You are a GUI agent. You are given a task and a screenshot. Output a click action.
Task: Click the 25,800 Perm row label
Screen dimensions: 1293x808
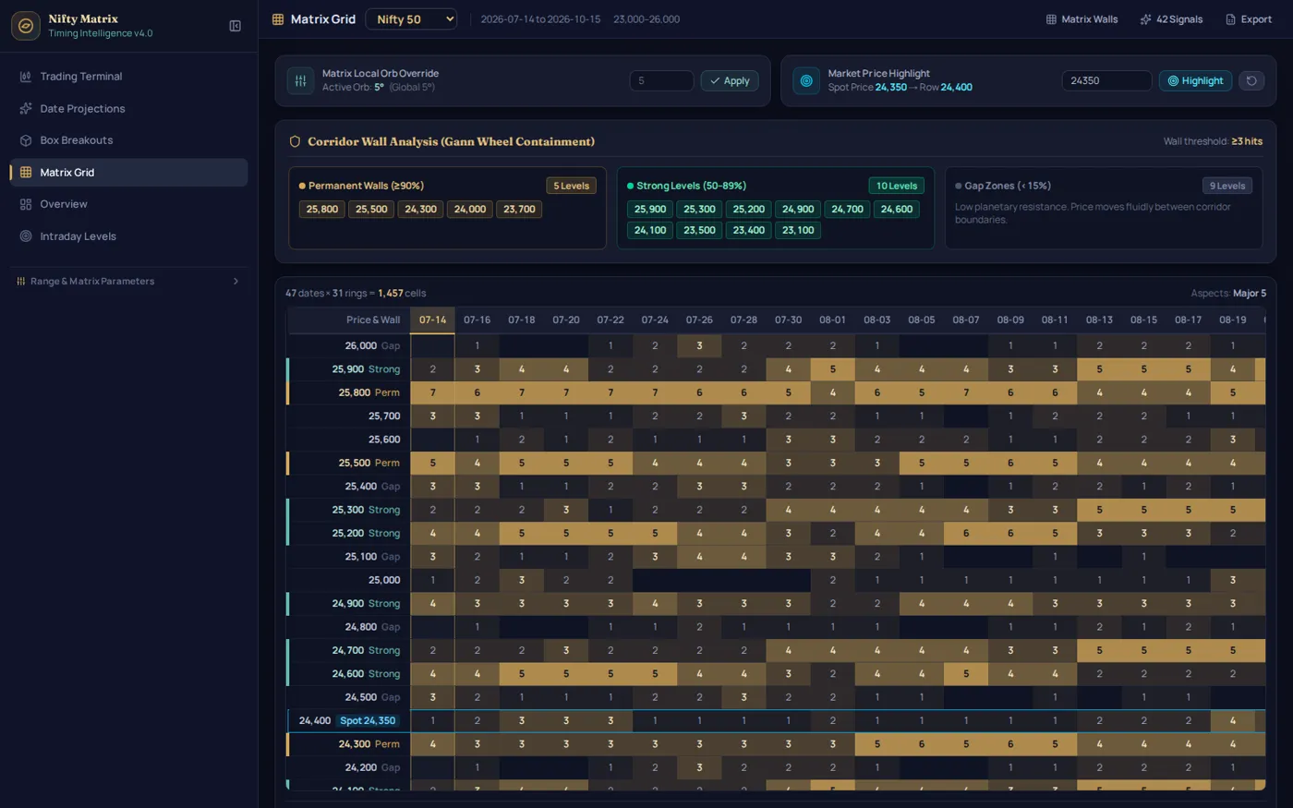point(349,393)
